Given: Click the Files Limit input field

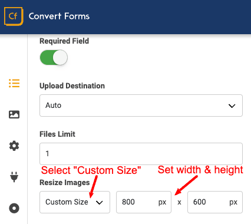Looking at the screenshot, I should [141, 154].
